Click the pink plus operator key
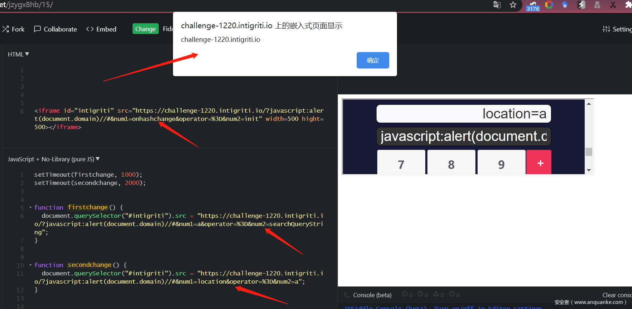 point(539,162)
